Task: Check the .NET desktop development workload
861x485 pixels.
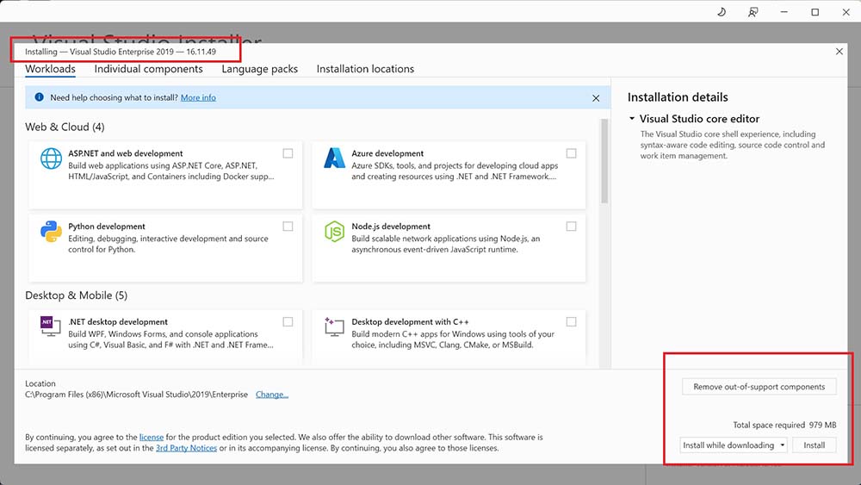Action: 288,322
